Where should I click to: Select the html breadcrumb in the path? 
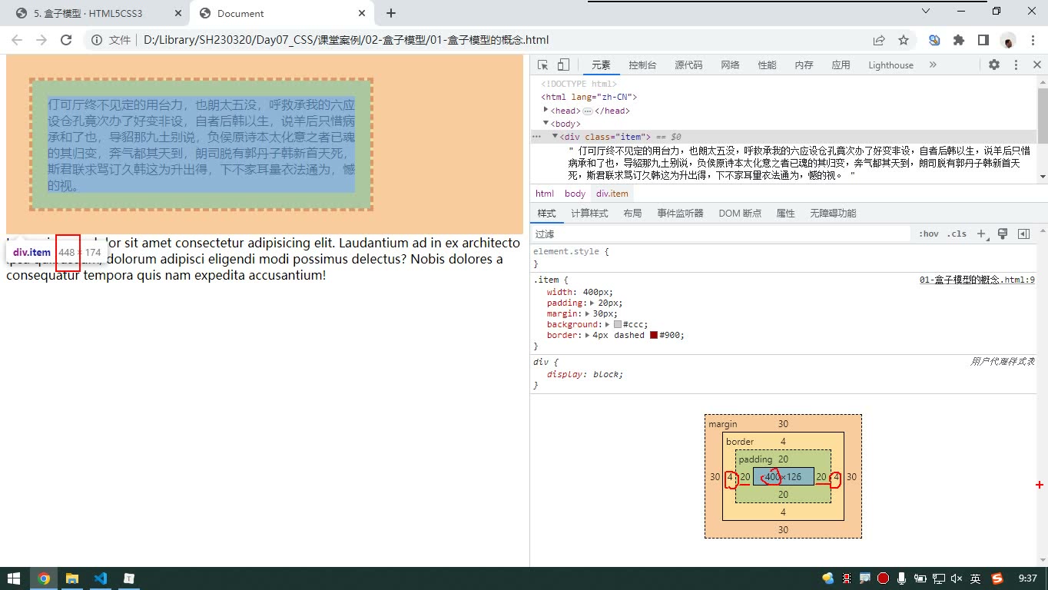tap(545, 194)
